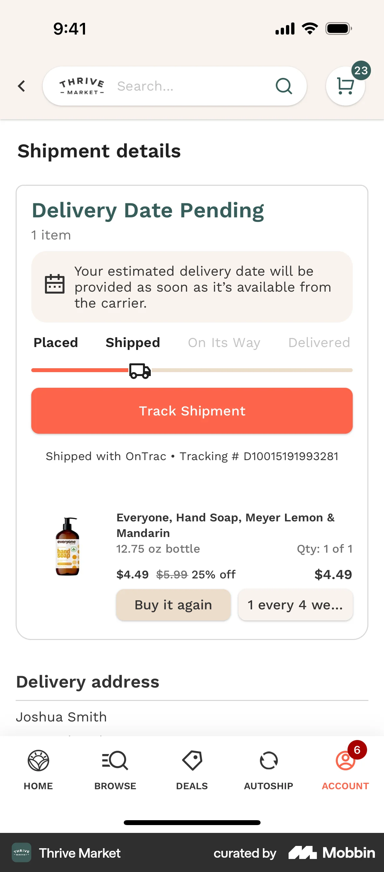The height and width of the screenshot is (872, 384).
Task: Tap the delivery truck progress icon
Action: 140,371
